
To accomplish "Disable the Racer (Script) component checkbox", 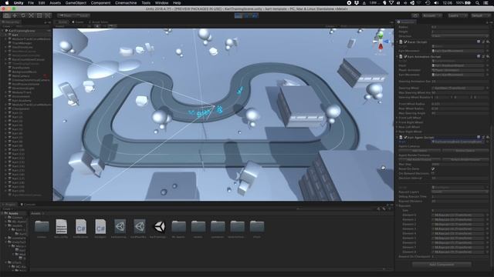I will (x=405, y=42).
